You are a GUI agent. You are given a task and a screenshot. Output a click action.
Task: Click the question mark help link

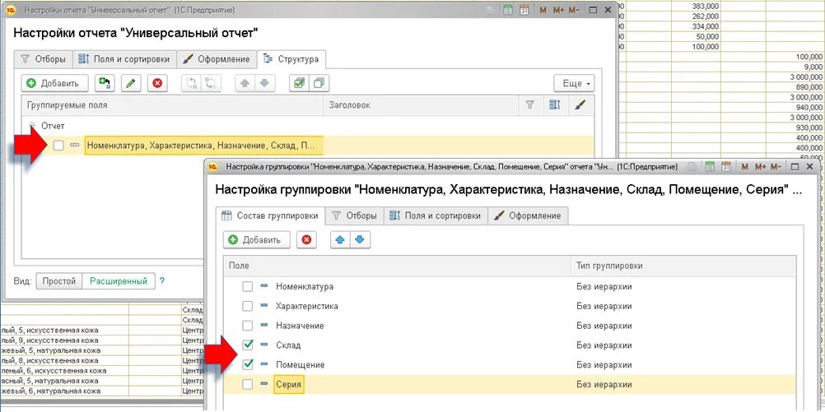162,281
